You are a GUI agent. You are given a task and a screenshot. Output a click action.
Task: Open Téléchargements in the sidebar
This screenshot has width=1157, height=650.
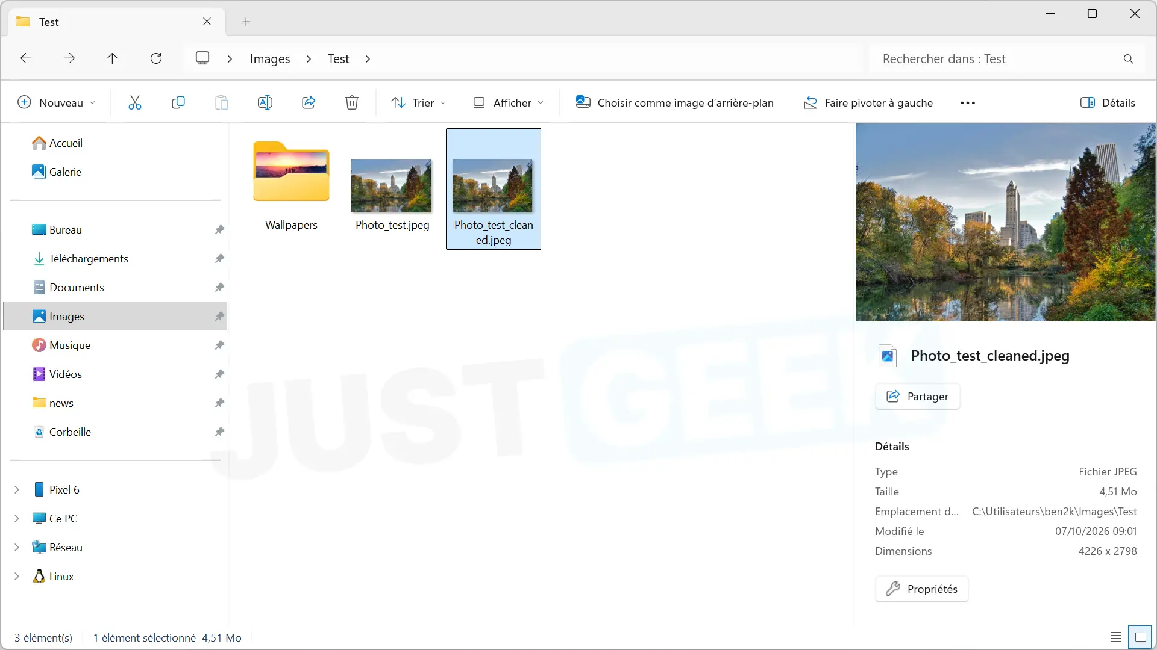click(x=80, y=259)
